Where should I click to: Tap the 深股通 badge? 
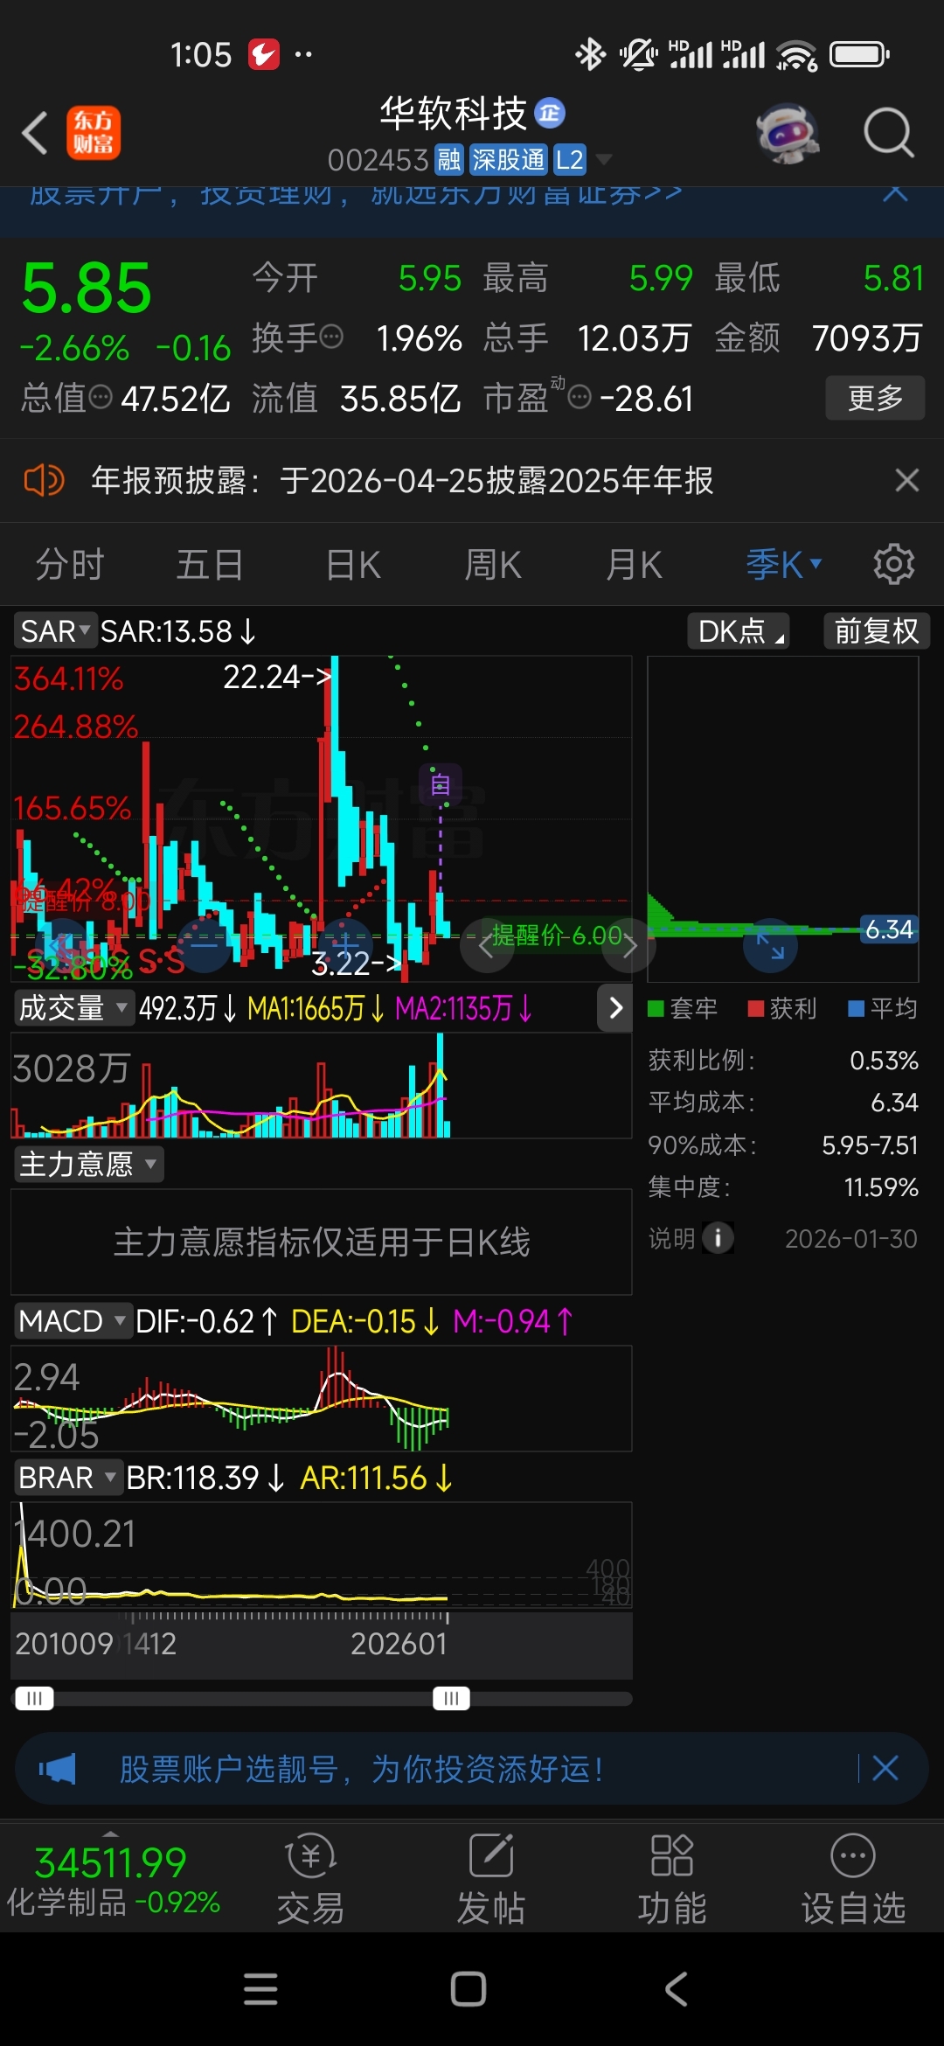508,160
